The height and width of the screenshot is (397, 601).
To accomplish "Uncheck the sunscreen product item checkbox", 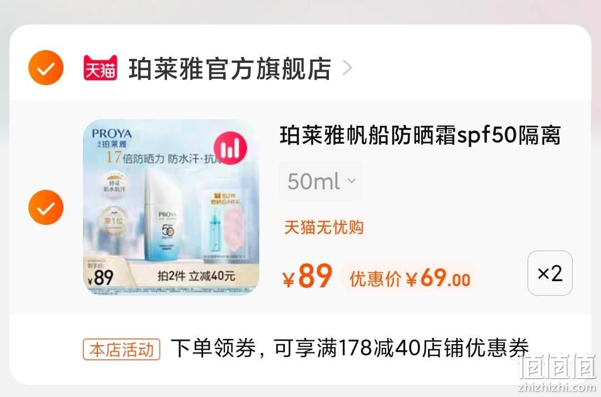I will click(x=46, y=207).
